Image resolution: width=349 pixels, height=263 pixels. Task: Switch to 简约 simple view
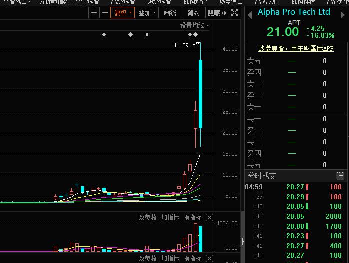(x=193, y=13)
